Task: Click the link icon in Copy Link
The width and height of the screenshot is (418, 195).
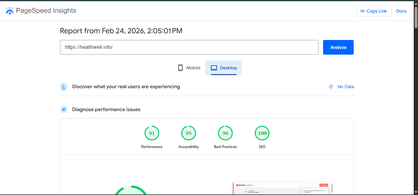Action: 363,11
